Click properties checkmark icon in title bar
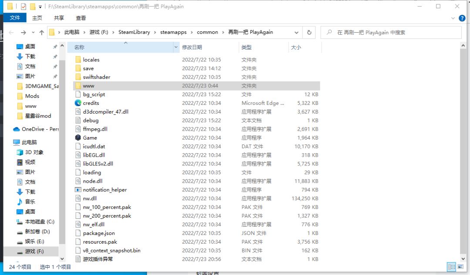This screenshot has height=275, width=470. [x=23, y=7]
